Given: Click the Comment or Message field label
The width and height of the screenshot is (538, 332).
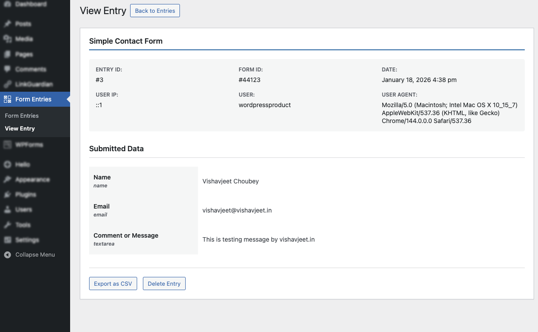Looking at the screenshot, I should tap(126, 235).
